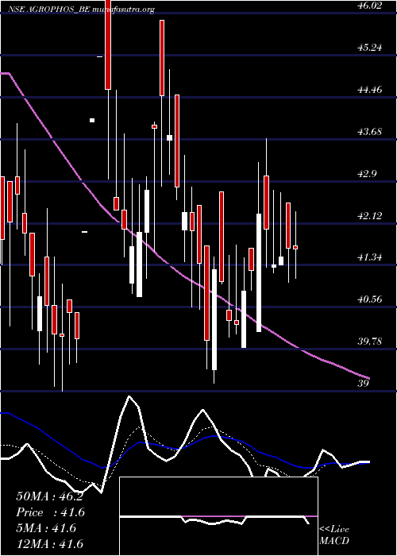Click the <<Live MACD label
The height and width of the screenshot is (556, 397).
[x=334, y=535]
